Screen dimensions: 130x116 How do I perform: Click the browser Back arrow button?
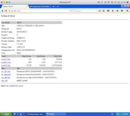click(x=3, y=11)
